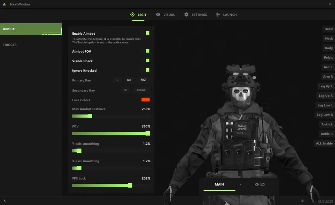This screenshot has width=335, height=205.
Task: Select the Leg Up R hitbox button
Action: pyautogui.click(x=326, y=96)
